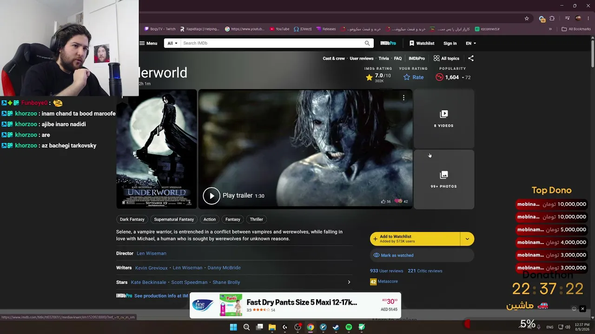Image resolution: width=595 pixels, height=334 pixels.
Task: Open the Chrome extensions puzzle icon
Action: 552,19
